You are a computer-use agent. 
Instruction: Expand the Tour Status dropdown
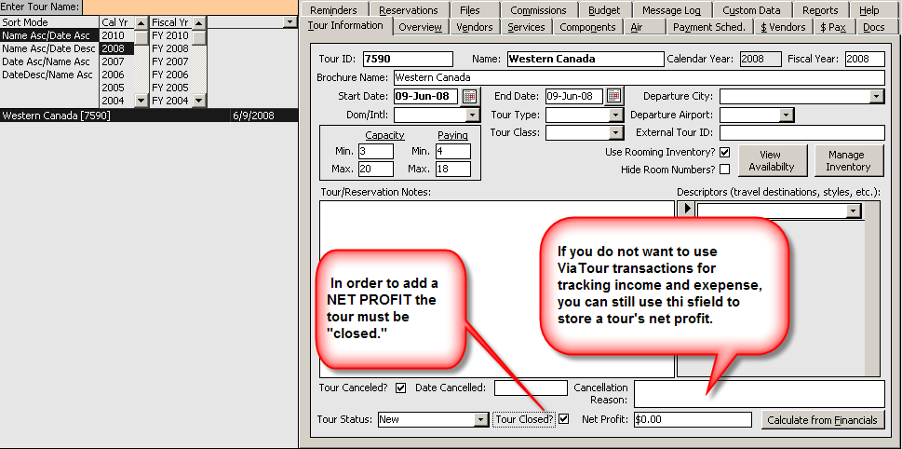pyautogui.click(x=480, y=420)
